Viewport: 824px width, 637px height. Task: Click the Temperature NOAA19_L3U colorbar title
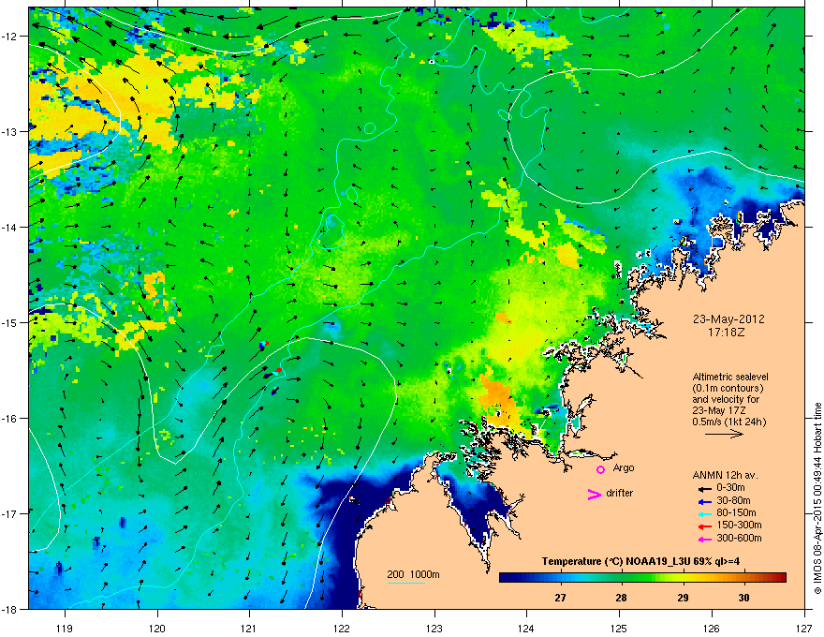[640, 561]
